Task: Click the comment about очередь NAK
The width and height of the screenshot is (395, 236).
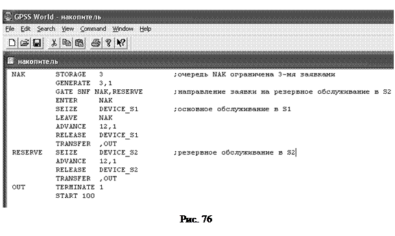Action: point(254,74)
